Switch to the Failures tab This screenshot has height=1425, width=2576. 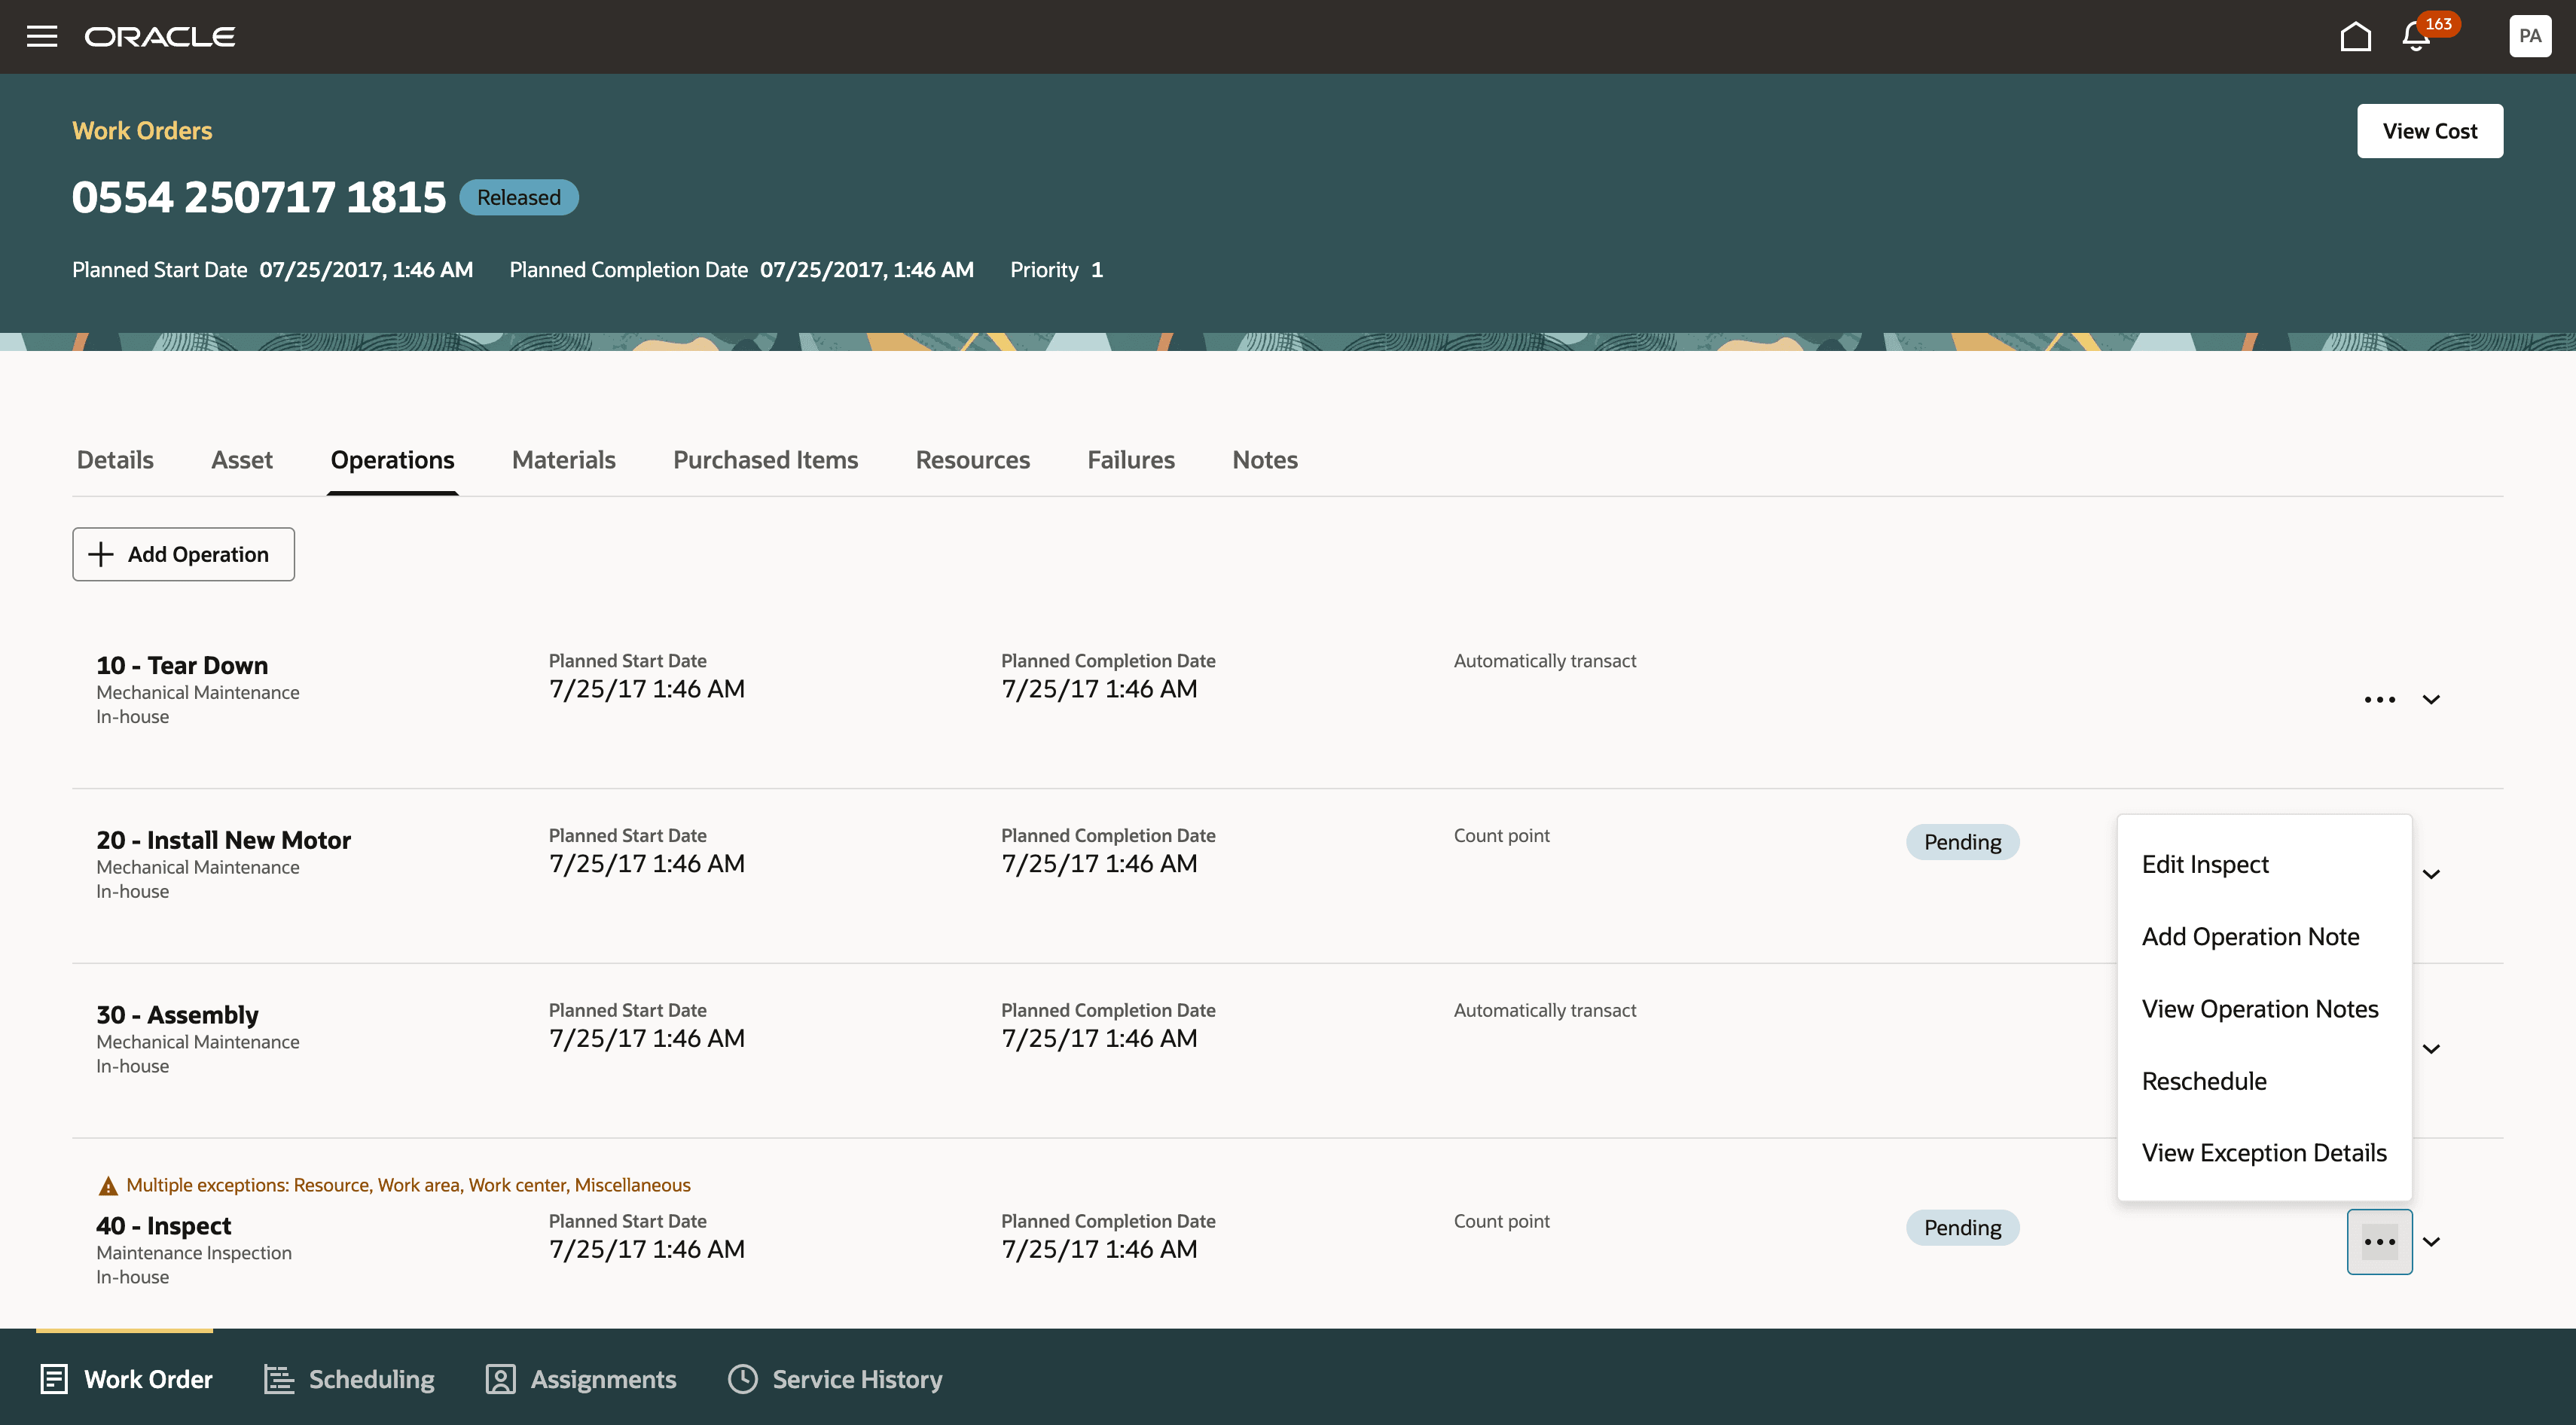tap(1131, 459)
